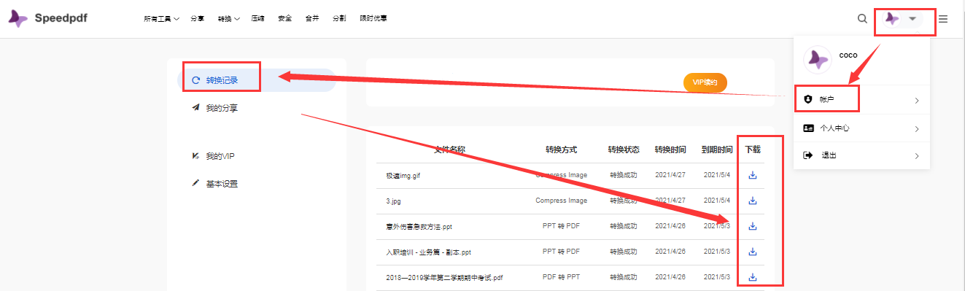Click the 转换时间 column header
Screen dimensions: 965x291
point(670,150)
